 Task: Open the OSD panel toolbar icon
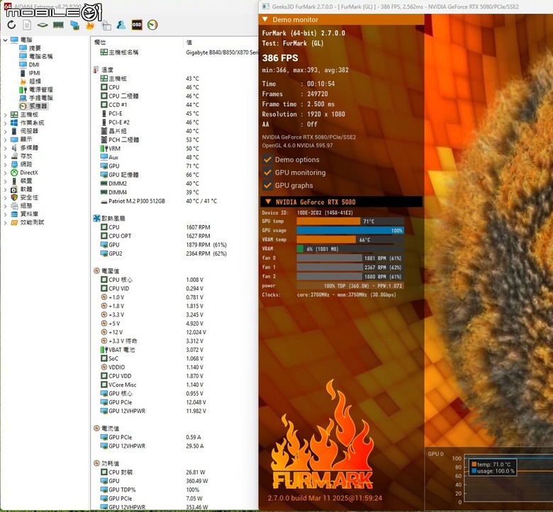coord(137,25)
